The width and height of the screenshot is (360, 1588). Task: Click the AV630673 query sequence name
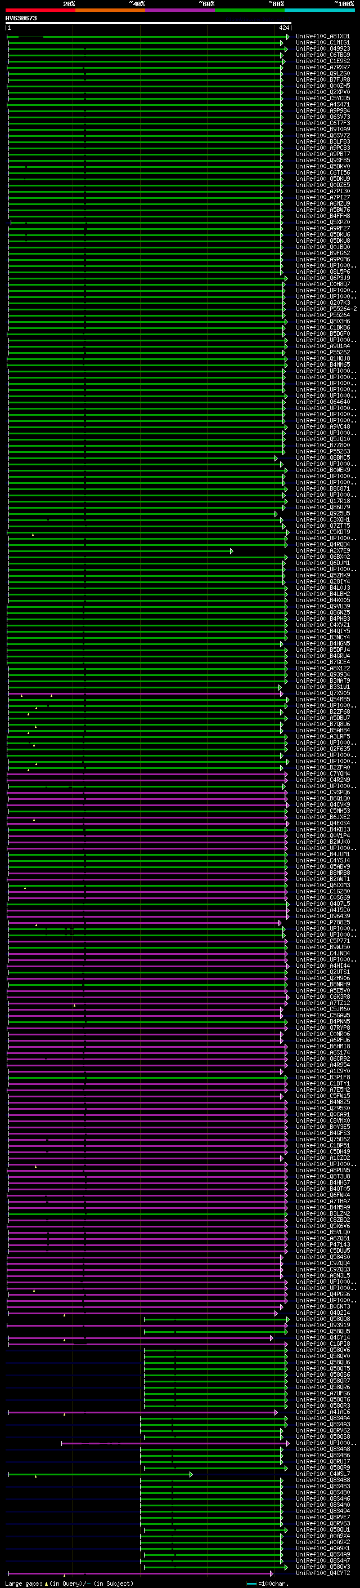pyautogui.click(x=21, y=18)
